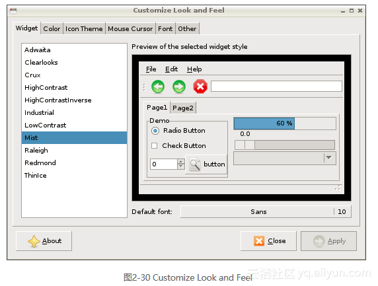Click the green back arrow icon in the preview
The width and height of the screenshot is (378, 286).
(158, 87)
